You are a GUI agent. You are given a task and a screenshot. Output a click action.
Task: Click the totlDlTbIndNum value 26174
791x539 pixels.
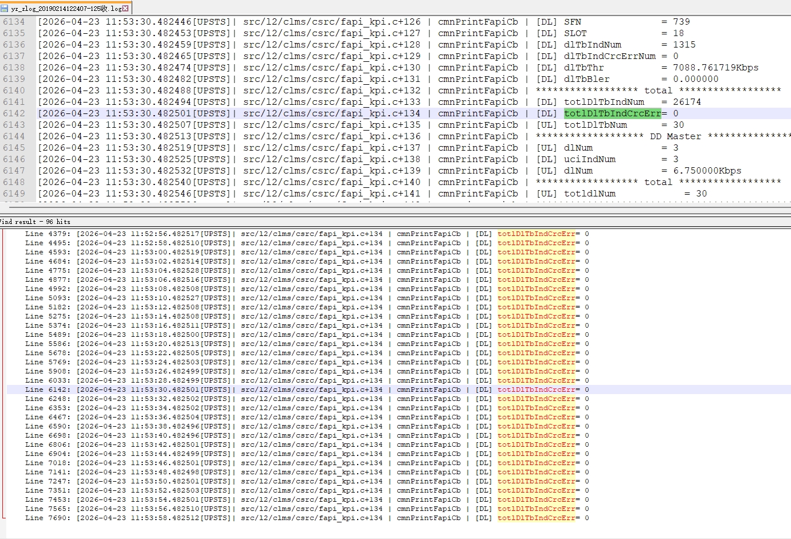(x=687, y=102)
